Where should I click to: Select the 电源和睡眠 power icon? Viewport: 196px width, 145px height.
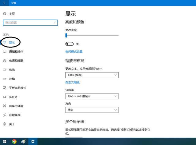[5, 61]
